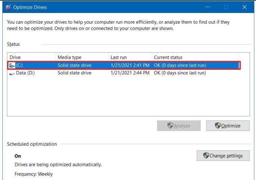Select the (C:) drive label in the list
The height and width of the screenshot is (180, 256).
click(x=19, y=65)
